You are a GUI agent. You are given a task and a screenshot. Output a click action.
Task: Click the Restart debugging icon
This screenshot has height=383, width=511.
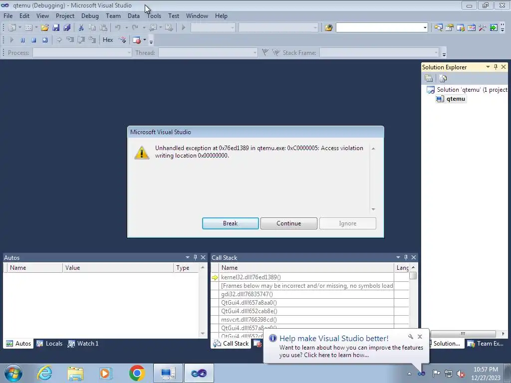coord(45,40)
